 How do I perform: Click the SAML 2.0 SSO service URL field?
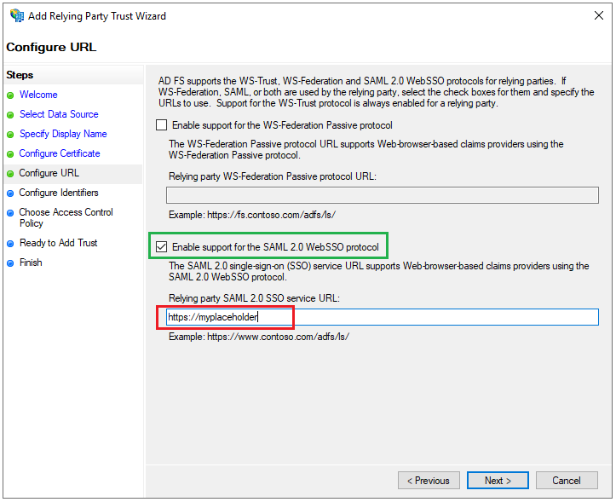click(x=383, y=317)
